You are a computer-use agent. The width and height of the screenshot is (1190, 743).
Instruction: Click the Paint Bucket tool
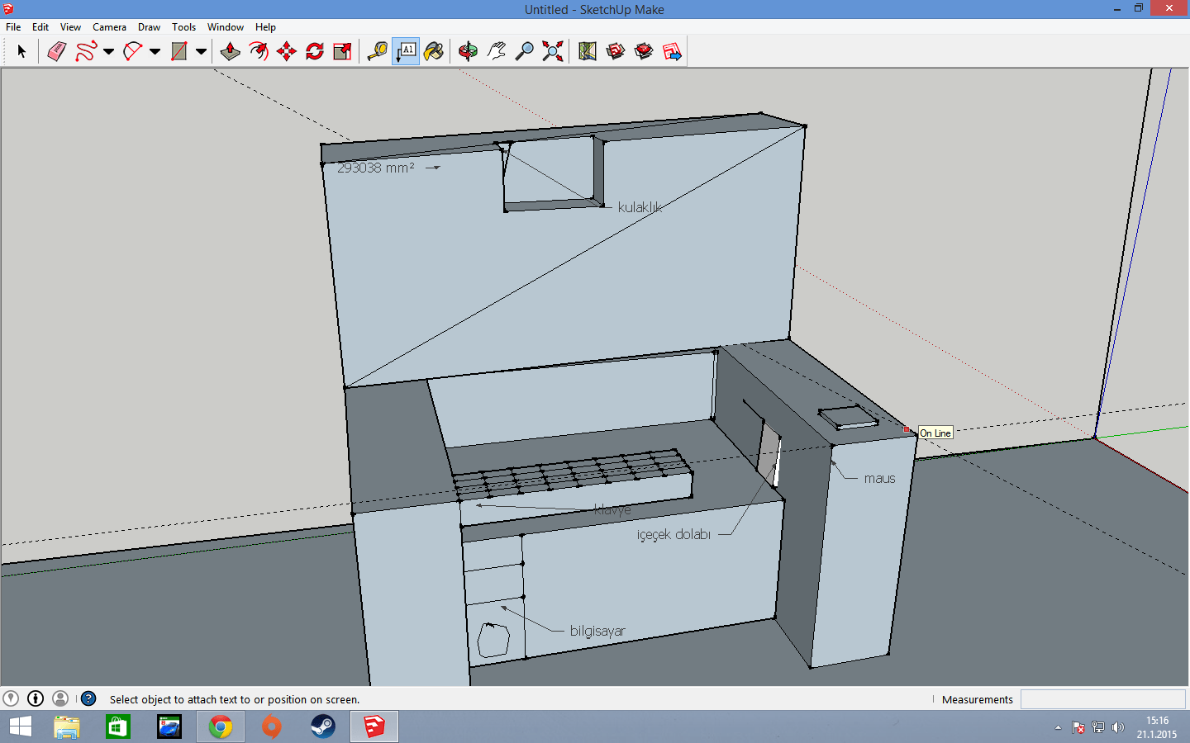(x=434, y=51)
